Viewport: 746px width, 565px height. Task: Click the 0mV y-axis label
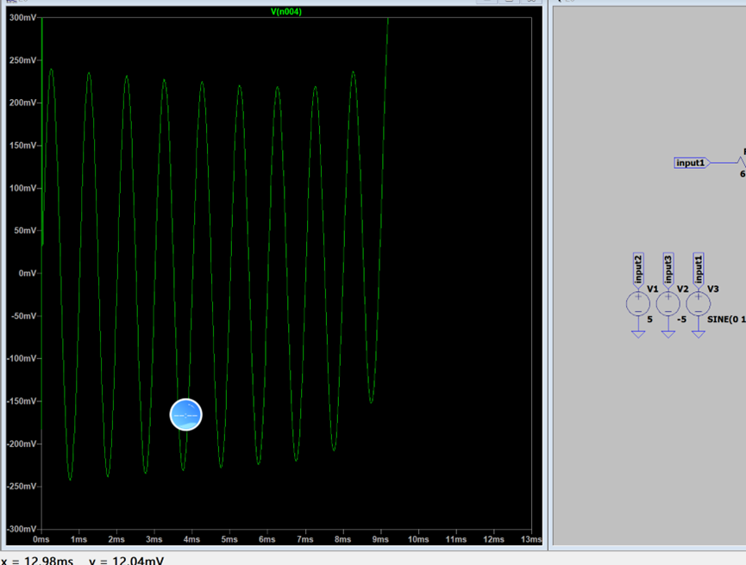pyautogui.click(x=27, y=273)
